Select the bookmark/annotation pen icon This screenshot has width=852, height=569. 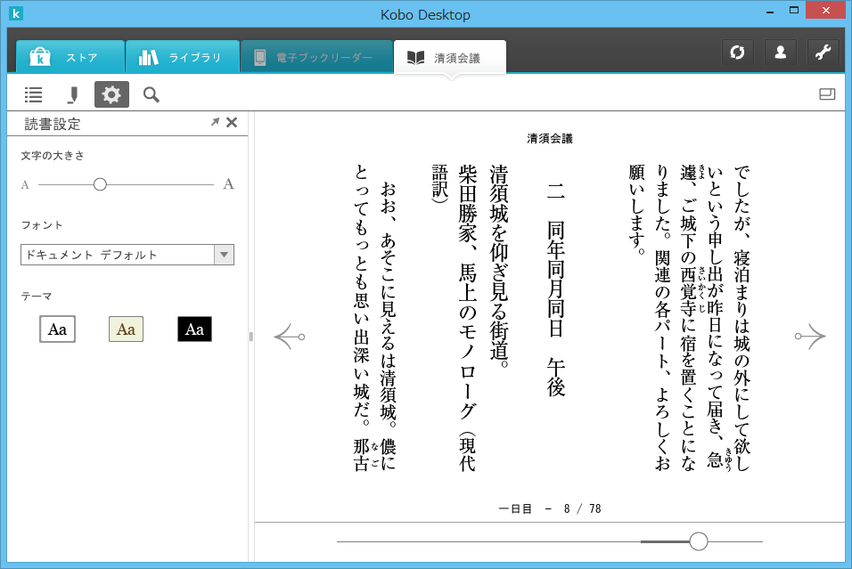point(72,94)
